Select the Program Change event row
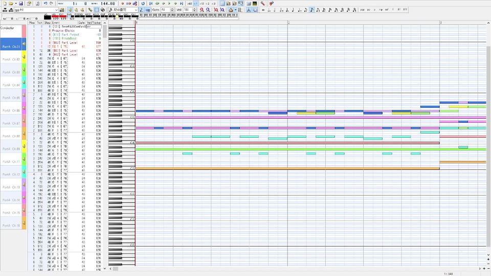This screenshot has width=491, height=276. pyautogui.click(x=65, y=31)
